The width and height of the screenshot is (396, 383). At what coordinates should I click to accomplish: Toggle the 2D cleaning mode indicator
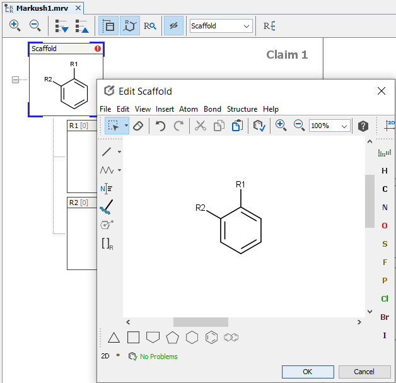click(105, 356)
